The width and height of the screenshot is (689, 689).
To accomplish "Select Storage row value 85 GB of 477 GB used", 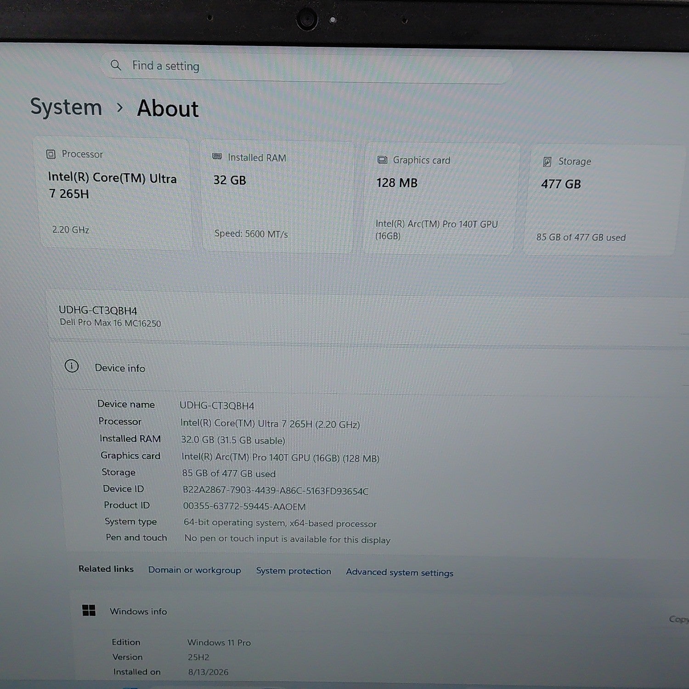I will coord(229,474).
